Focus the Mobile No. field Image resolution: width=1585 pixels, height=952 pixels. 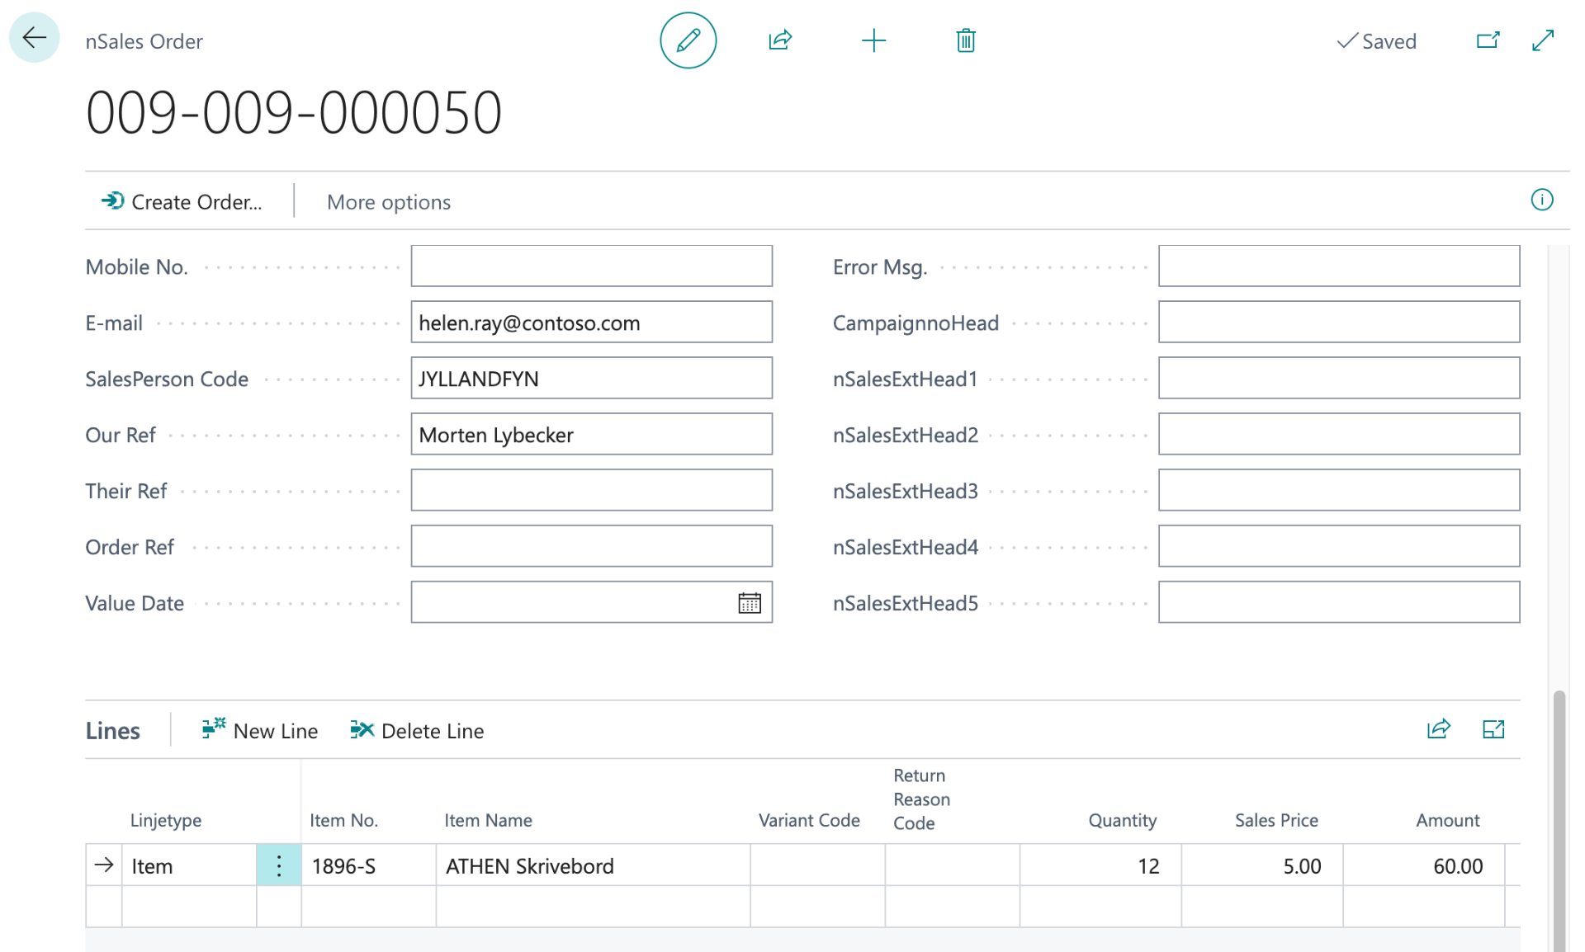click(x=591, y=266)
